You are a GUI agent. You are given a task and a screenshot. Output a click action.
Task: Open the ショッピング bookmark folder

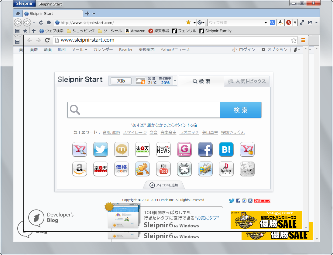(81, 31)
